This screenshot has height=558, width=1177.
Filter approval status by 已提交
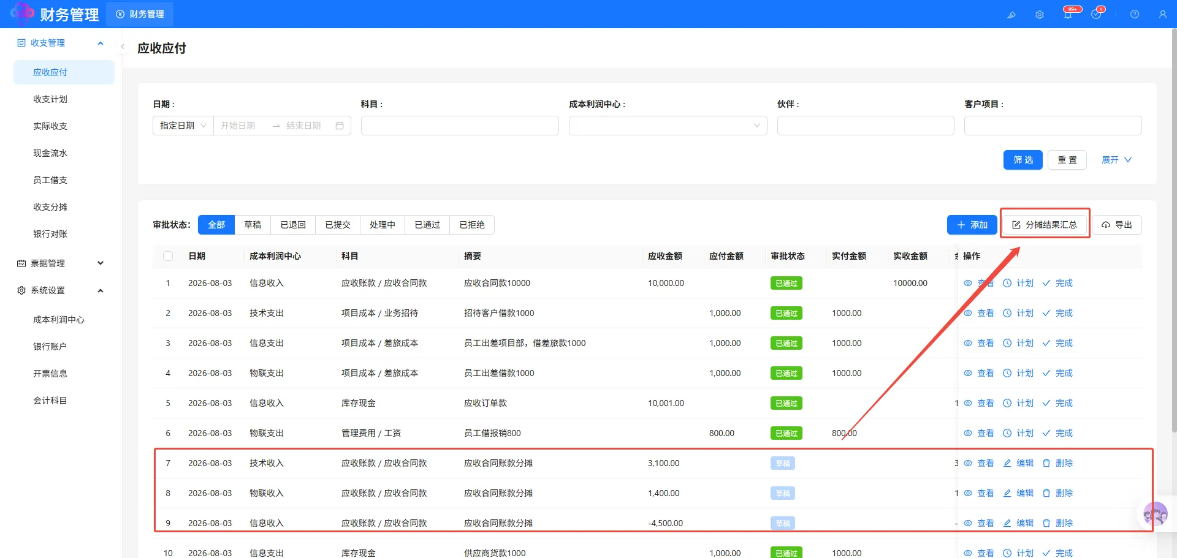[338, 225]
